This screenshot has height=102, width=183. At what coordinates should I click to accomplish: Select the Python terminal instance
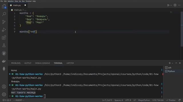pyautogui.click(x=170, y=71)
